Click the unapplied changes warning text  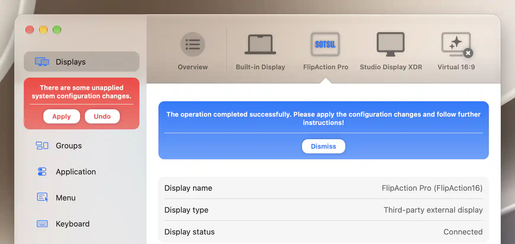(82, 92)
